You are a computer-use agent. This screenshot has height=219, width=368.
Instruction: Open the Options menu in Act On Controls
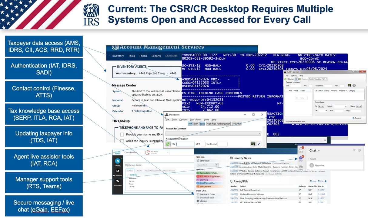(294, 76)
